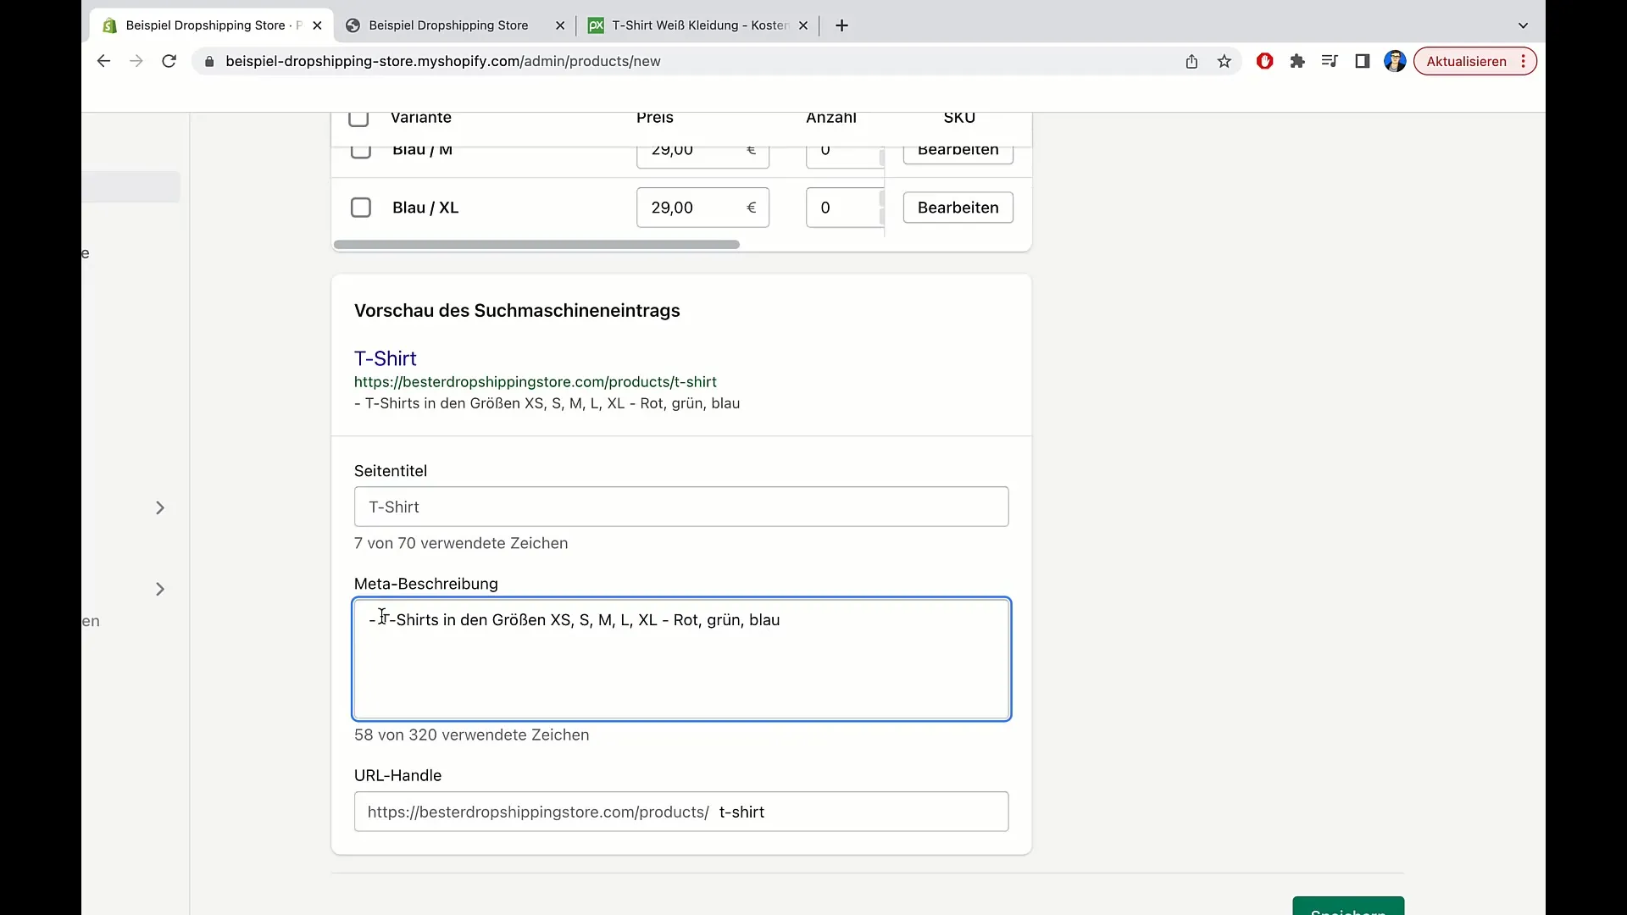Edit the Blau / XL quantity field
Screen dimensions: 1627x915
[x=845, y=208]
